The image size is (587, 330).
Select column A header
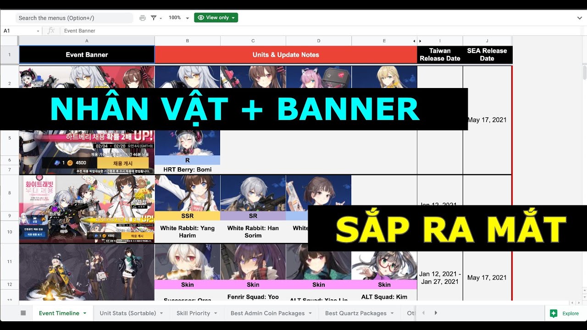87,41
